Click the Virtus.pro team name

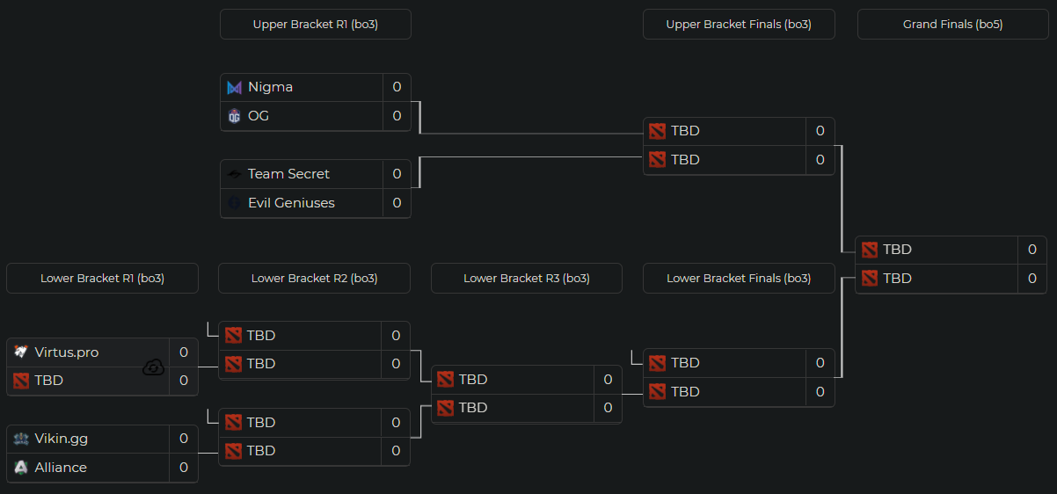(67, 352)
